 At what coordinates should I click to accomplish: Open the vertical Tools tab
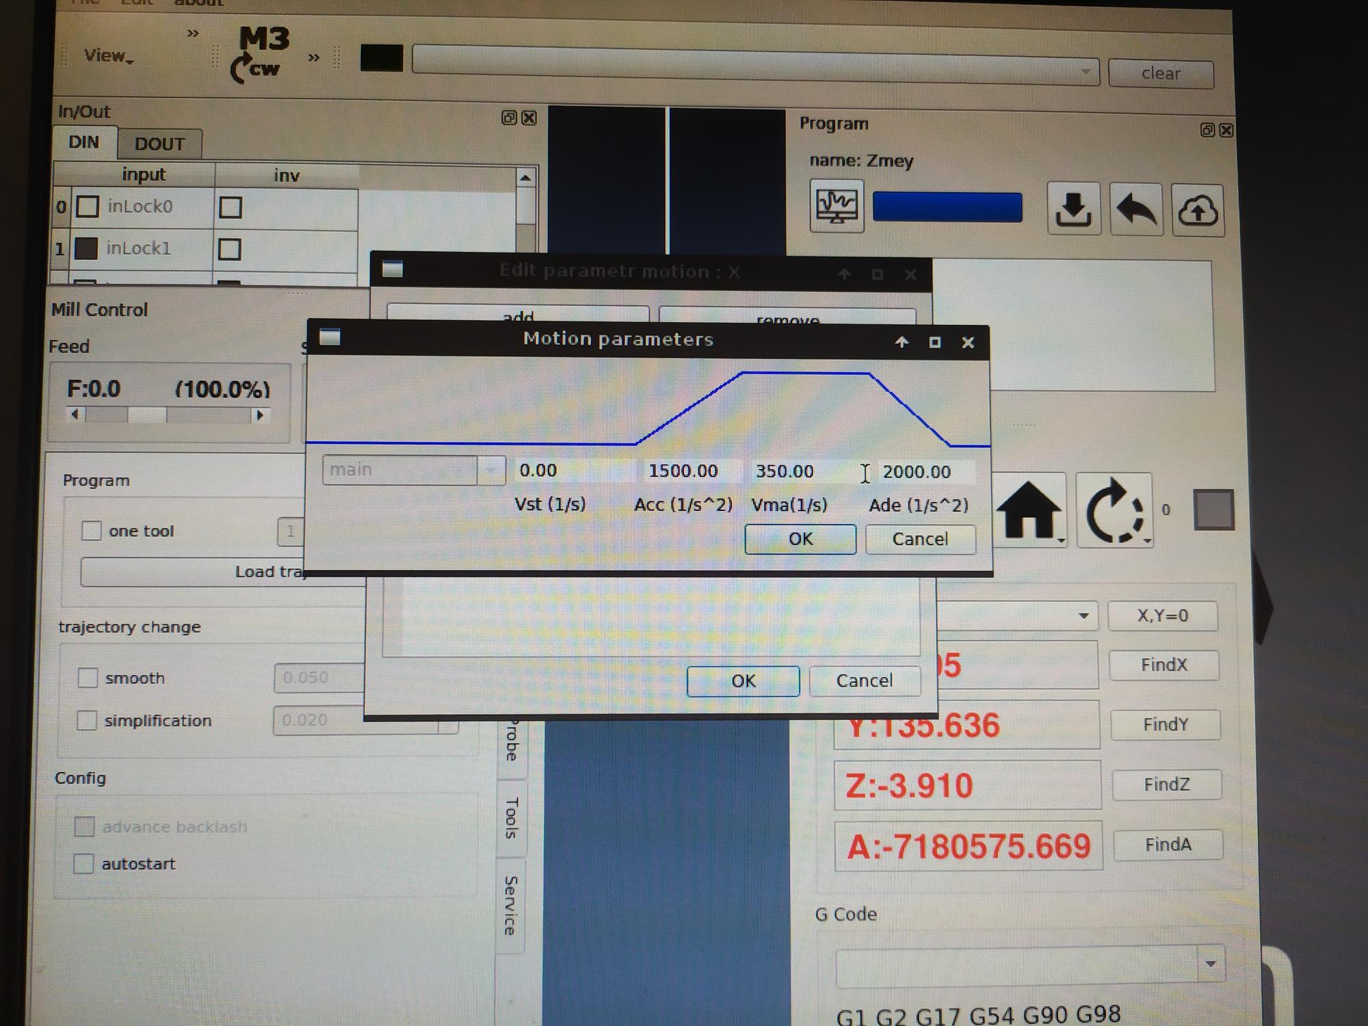click(512, 817)
